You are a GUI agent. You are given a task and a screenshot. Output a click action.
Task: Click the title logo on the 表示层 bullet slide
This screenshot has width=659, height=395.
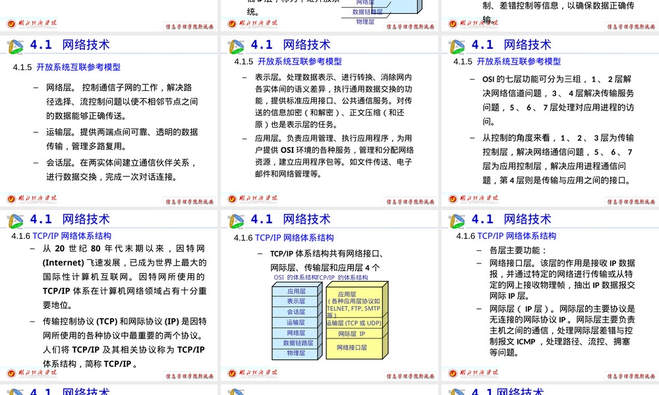point(236,47)
